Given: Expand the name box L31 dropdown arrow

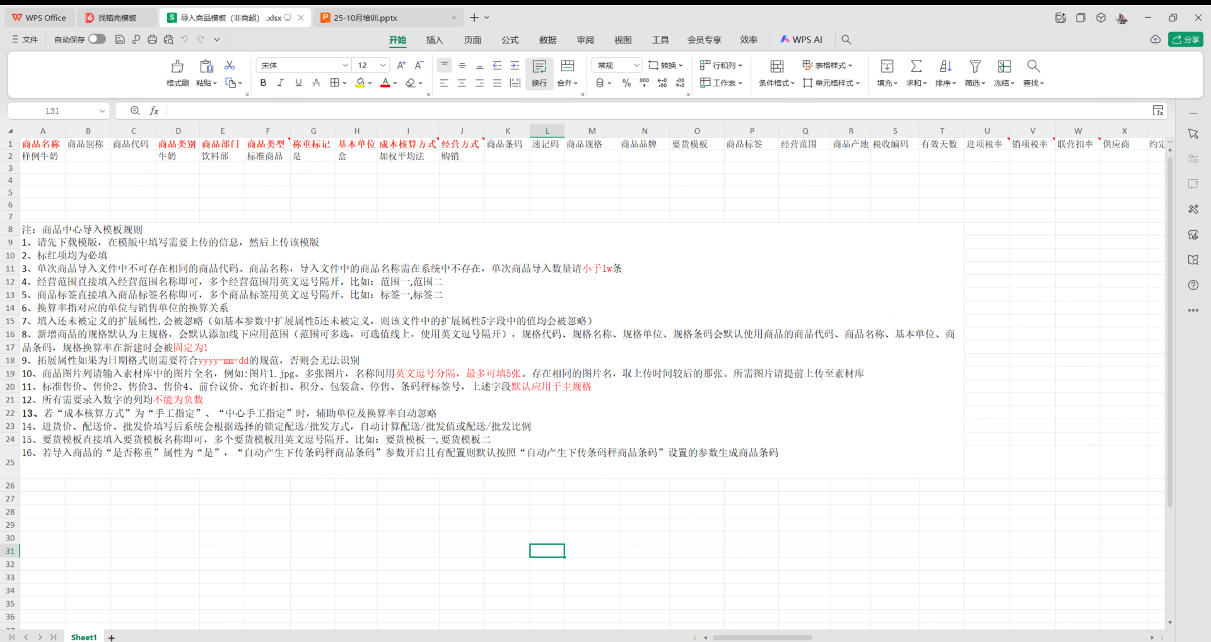Looking at the screenshot, I should coord(103,111).
